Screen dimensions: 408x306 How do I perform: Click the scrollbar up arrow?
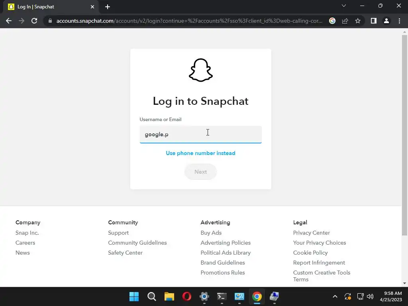tap(404, 32)
